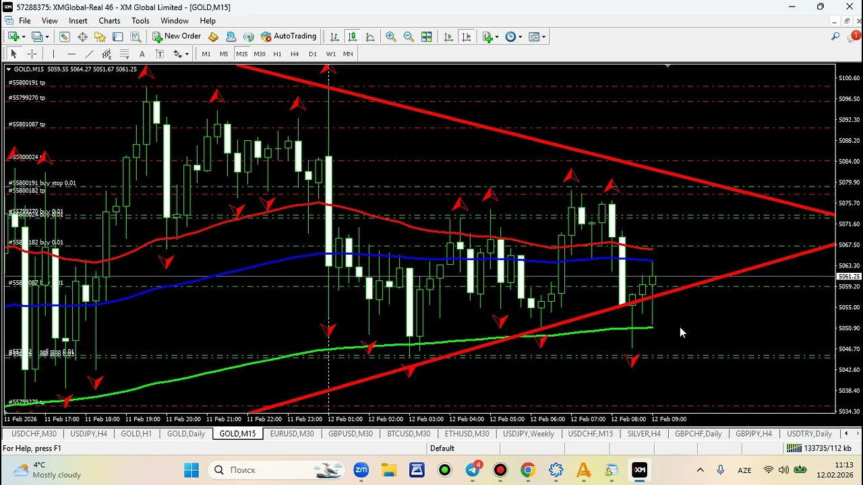Switch chart to Bar Chart mode
Screen dimensions: 863x485
pyautogui.click(x=334, y=36)
